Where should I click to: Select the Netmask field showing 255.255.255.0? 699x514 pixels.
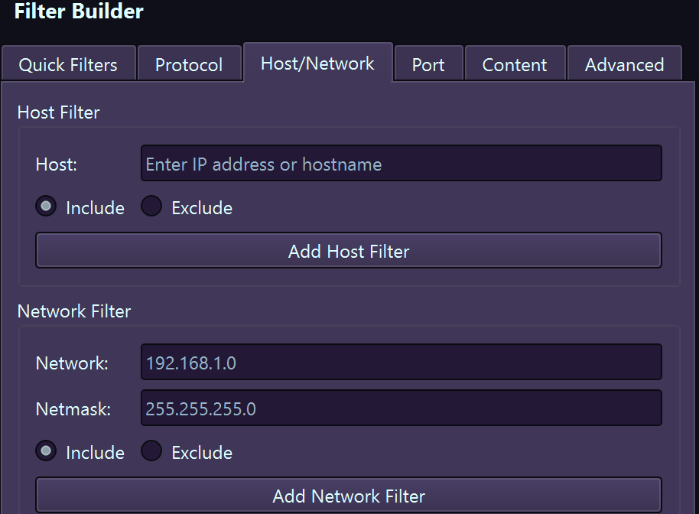401,408
